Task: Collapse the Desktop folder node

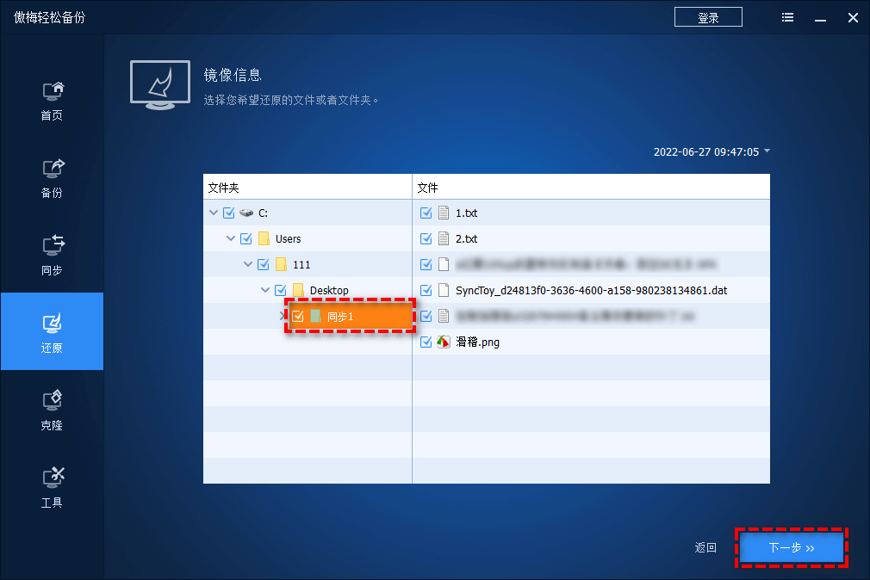Action: click(265, 290)
